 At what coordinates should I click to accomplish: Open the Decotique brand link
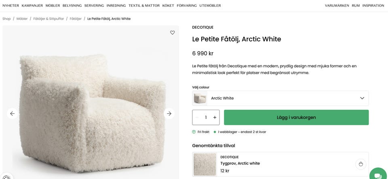click(x=202, y=27)
